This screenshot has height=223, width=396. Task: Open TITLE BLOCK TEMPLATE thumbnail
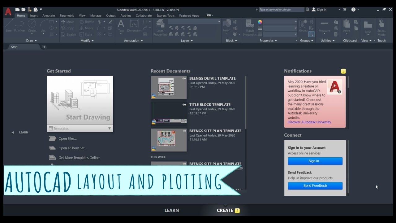pyautogui.click(x=169, y=114)
